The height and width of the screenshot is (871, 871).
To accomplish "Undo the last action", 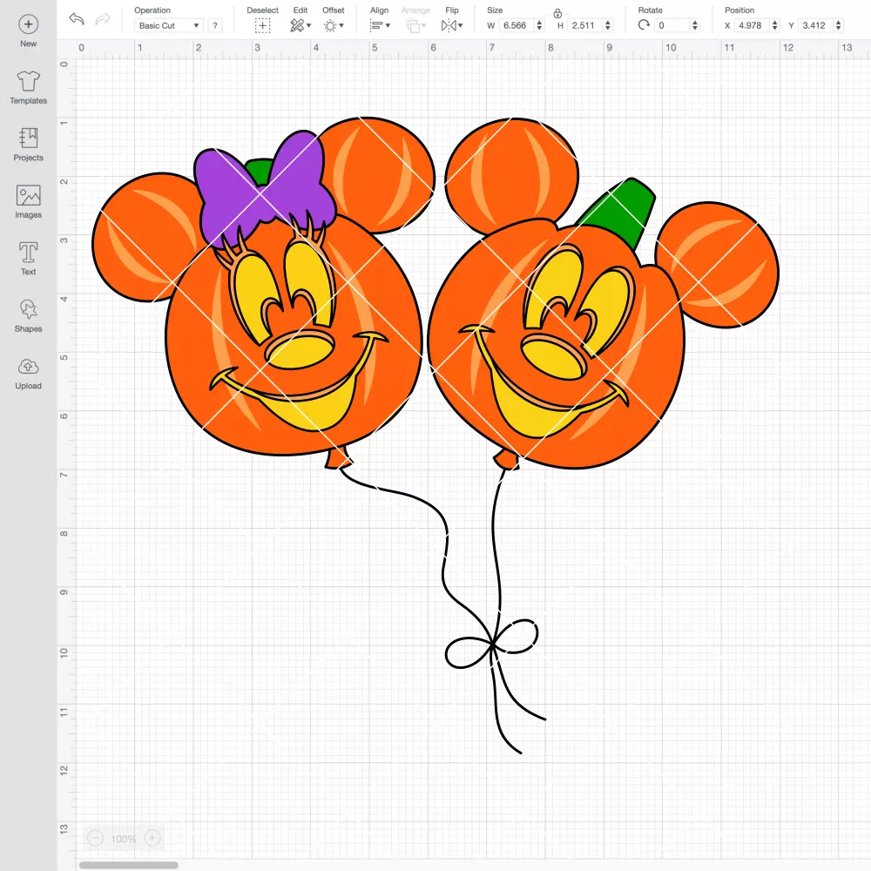I will pos(77,19).
